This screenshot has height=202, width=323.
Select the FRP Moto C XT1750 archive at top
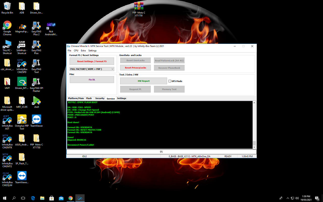(x=139, y=9)
